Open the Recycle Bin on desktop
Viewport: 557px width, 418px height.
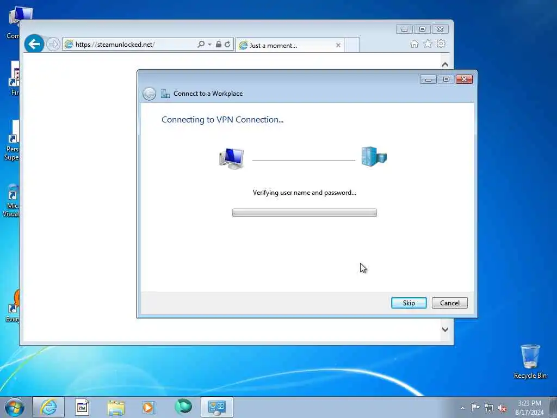click(530, 361)
